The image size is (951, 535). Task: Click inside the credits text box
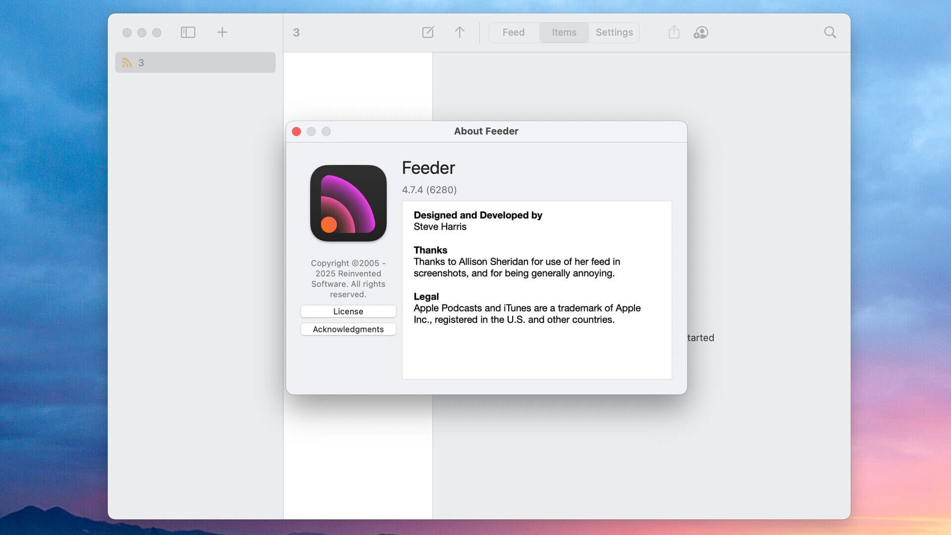click(x=537, y=352)
